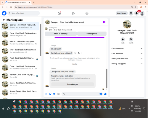This screenshot has height=118, width=148.
Task: Open the Facebook menu grid icon
Action: (131, 13)
